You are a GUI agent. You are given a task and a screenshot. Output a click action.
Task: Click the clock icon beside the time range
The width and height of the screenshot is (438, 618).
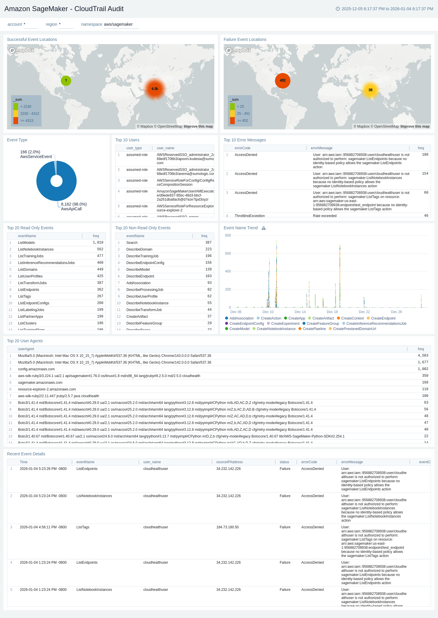click(x=338, y=9)
